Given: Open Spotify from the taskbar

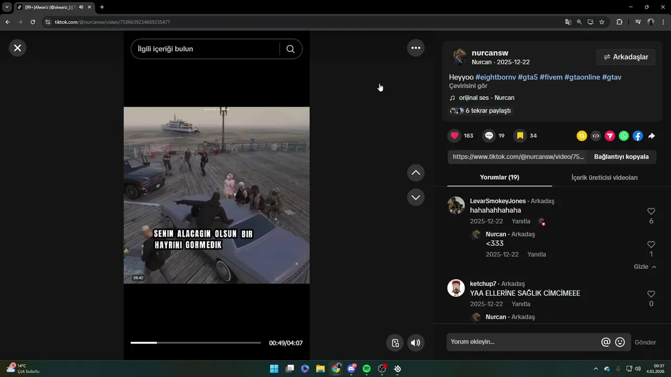Looking at the screenshot, I should pyautogui.click(x=366, y=369).
